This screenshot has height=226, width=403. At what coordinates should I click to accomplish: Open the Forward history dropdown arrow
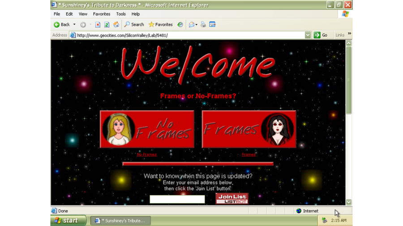pyautogui.click(x=90, y=25)
